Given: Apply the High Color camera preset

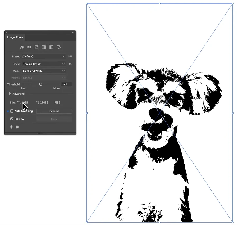Looking at the screenshot, I should [29, 47].
